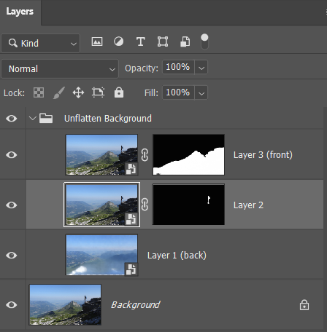Select the Layer 2 name label

pyautogui.click(x=248, y=205)
